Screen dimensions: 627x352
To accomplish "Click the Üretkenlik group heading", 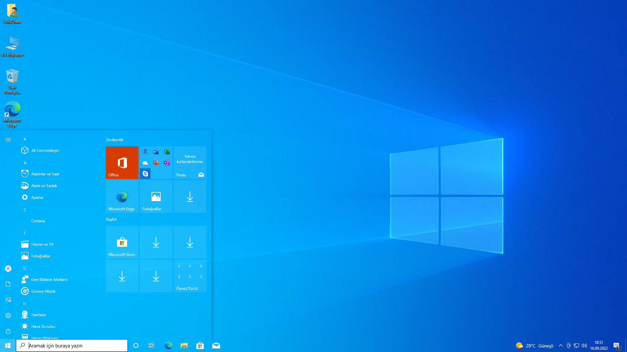I will coord(115,139).
